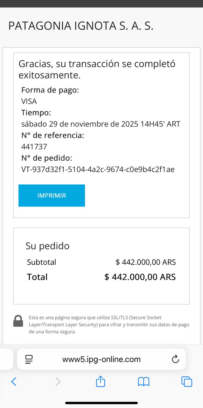Tap the Subtotal amount value
Image resolution: width=203 pixels, height=408 pixels.
click(x=145, y=262)
